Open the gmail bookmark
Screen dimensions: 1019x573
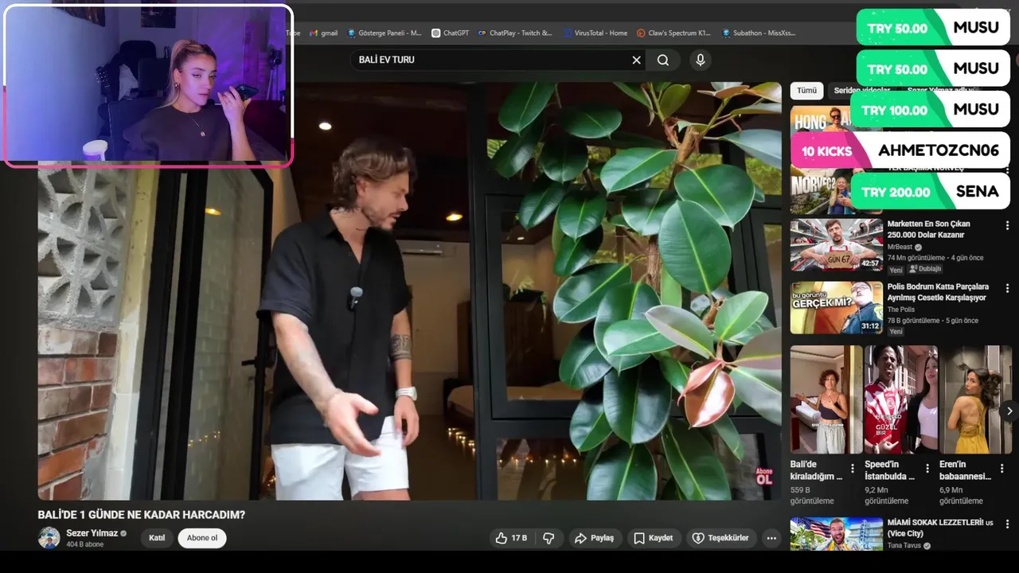click(324, 33)
